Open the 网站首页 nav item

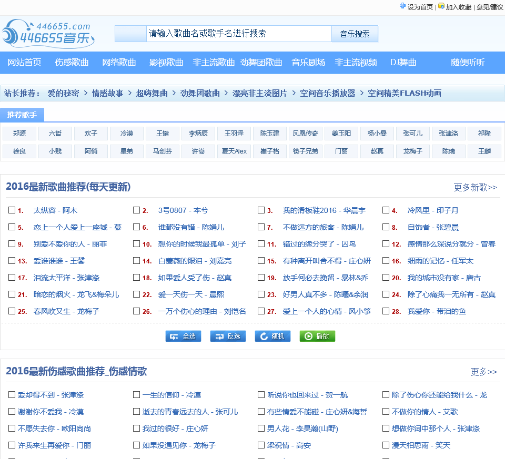[25, 63]
